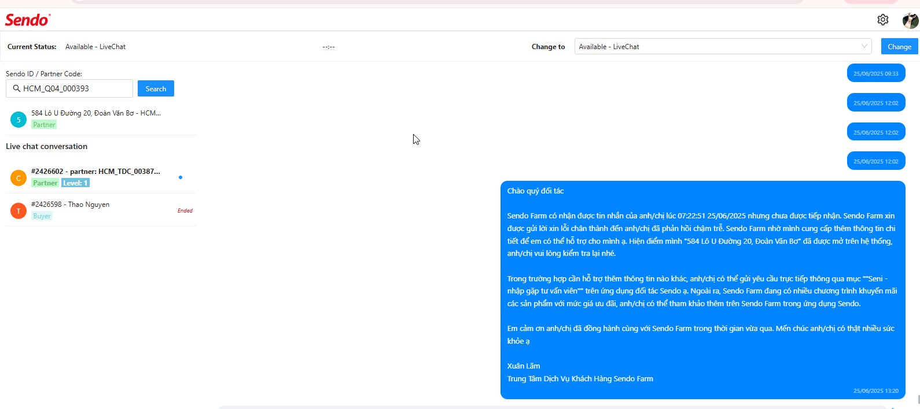Click the Search button

coord(156,88)
